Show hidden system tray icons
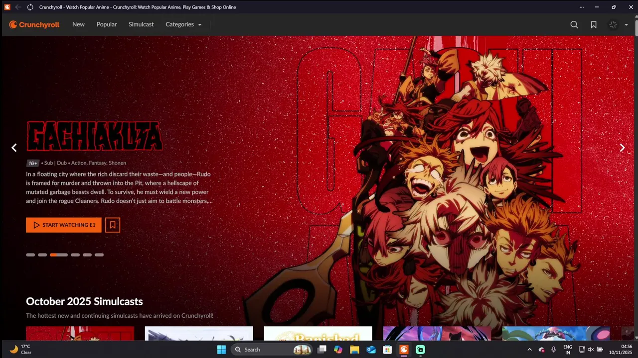Image resolution: width=638 pixels, height=358 pixels. click(x=529, y=350)
